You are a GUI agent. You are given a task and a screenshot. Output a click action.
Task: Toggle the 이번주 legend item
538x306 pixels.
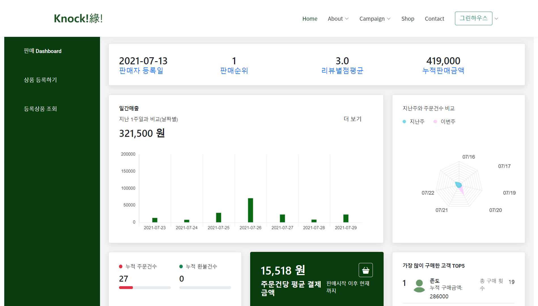(x=445, y=122)
